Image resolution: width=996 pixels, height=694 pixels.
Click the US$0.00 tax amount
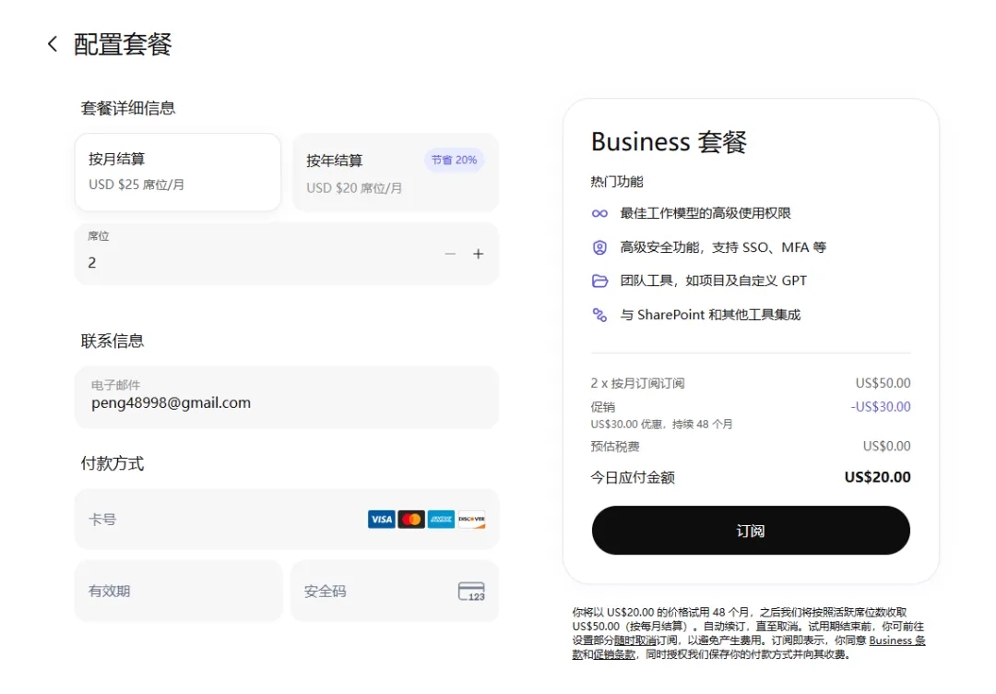coord(887,446)
